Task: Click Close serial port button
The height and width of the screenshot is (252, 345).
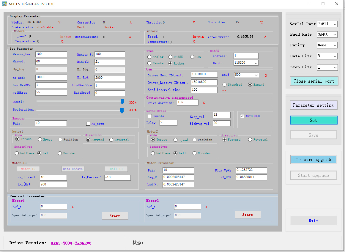Action: coord(314,81)
